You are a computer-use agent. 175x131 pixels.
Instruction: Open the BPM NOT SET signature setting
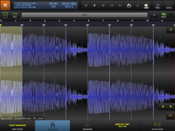[x=122, y=126]
